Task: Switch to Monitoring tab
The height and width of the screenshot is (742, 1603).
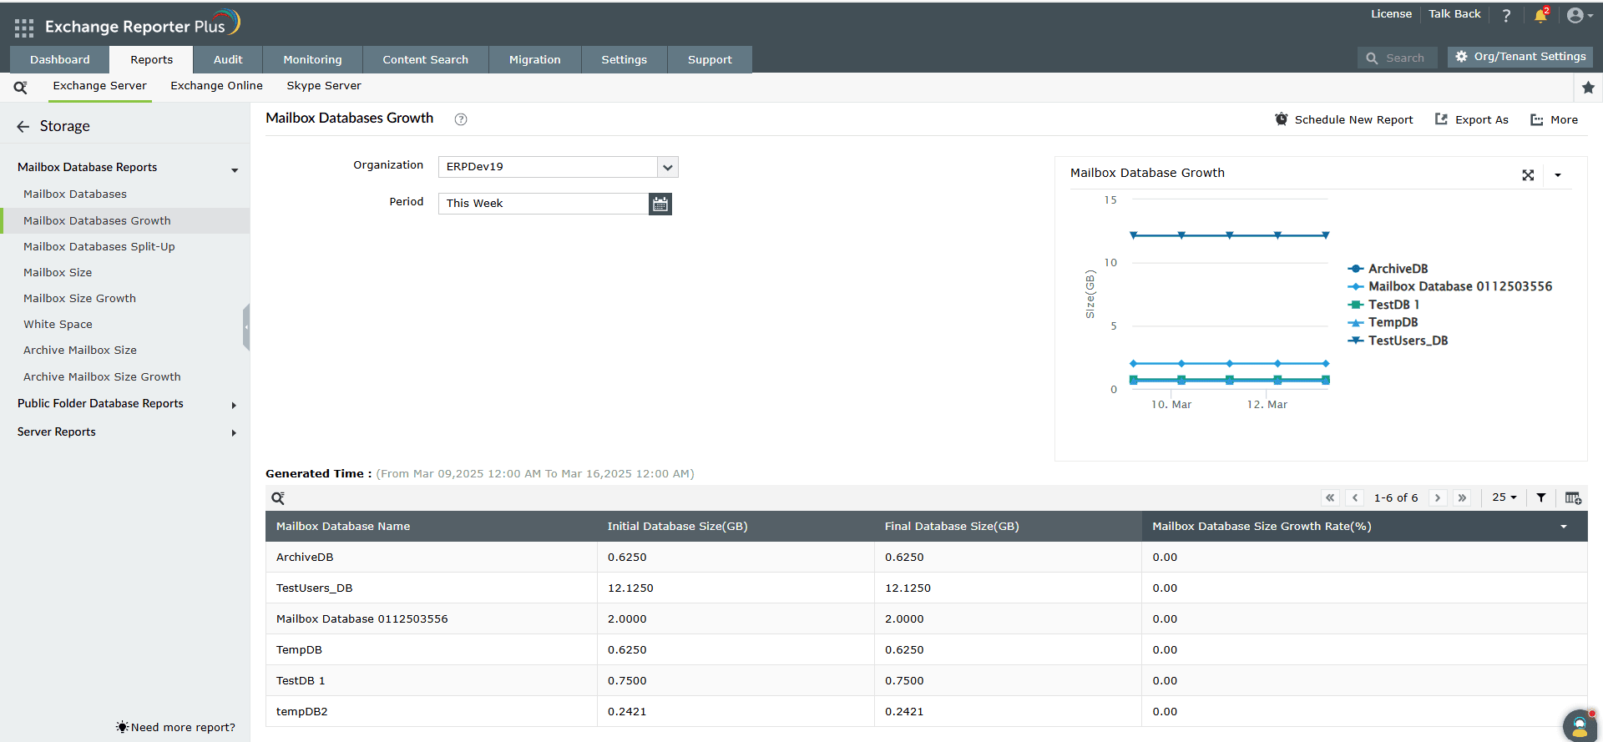Action: pyautogui.click(x=313, y=59)
